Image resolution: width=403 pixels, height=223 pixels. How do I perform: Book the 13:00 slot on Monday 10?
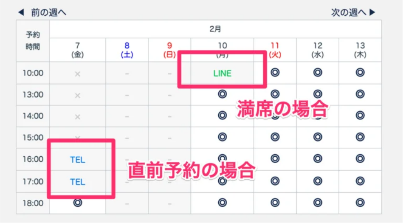[x=223, y=94]
